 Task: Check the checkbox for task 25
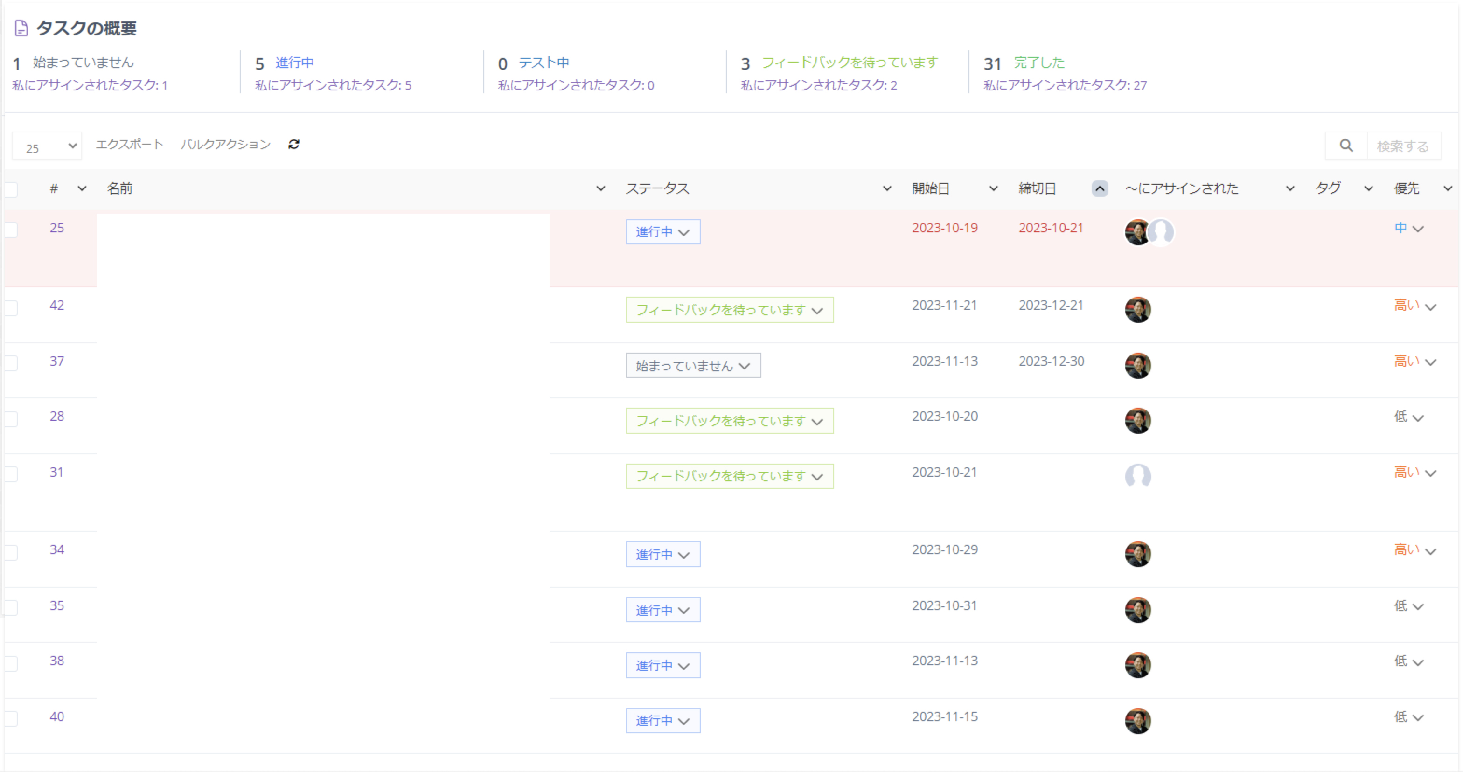[x=11, y=230]
